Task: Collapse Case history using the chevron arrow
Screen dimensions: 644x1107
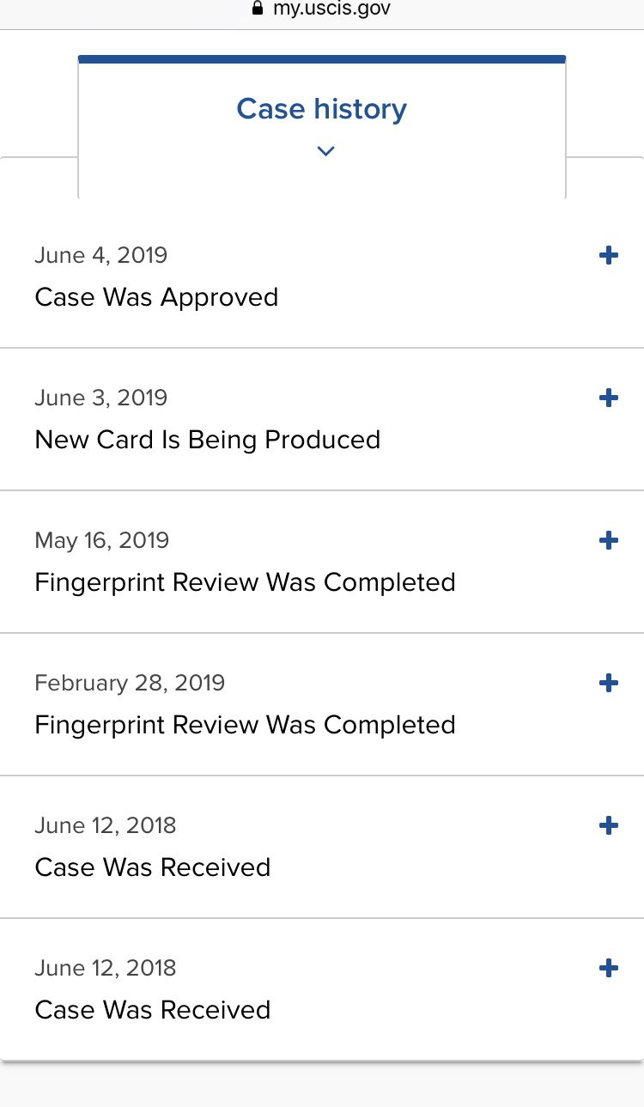Action: click(325, 151)
